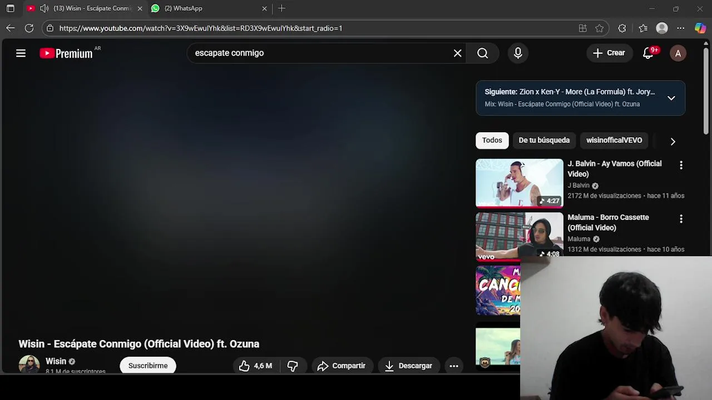Show more filter chips arrow
Image resolution: width=712 pixels, height=400 pixels.
673,141
